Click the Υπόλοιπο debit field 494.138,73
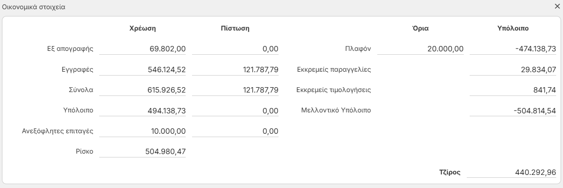The width and height of the screenshot is (563, 188). [x=142, y=110]
